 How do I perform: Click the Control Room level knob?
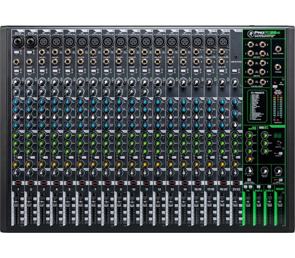(265, 171)
